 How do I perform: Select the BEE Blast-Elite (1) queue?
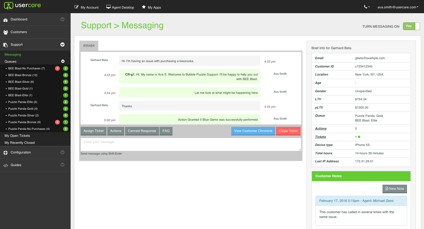point(20,95)
